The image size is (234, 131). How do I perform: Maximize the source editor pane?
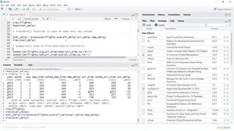[136, 15]
